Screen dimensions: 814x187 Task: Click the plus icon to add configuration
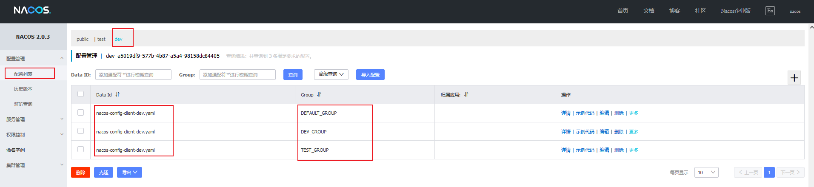[x=794, y=78]
